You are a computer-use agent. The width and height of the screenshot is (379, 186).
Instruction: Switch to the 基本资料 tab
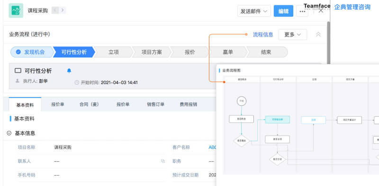point(25,104)
